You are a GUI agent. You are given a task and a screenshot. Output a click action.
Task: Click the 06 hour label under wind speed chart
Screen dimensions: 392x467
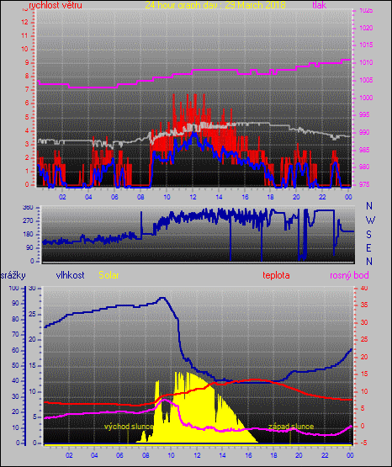(114, 197)
